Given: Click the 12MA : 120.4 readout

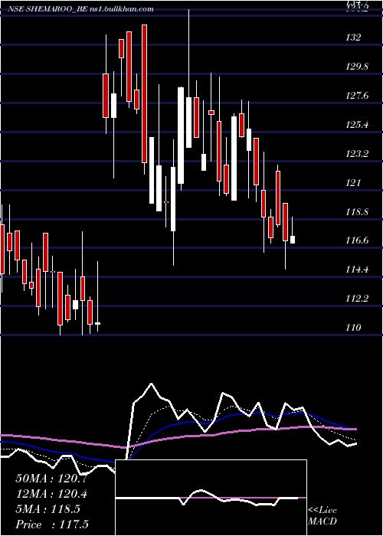Looking at the screenshot, I should (51, 494).
